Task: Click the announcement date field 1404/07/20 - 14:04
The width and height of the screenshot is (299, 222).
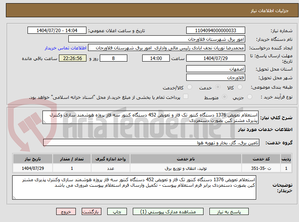Action: pos(57,30)
